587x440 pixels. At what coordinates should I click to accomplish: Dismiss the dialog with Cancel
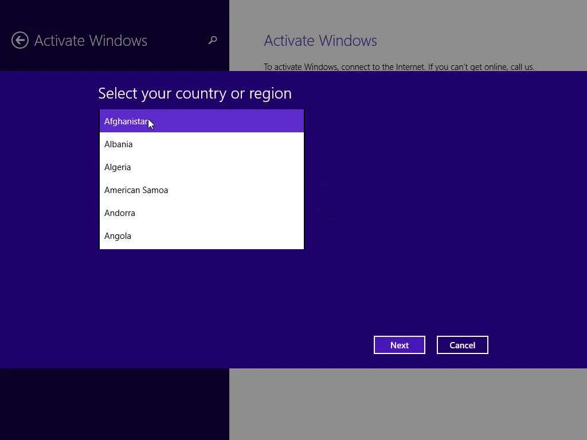coord(463,345)
